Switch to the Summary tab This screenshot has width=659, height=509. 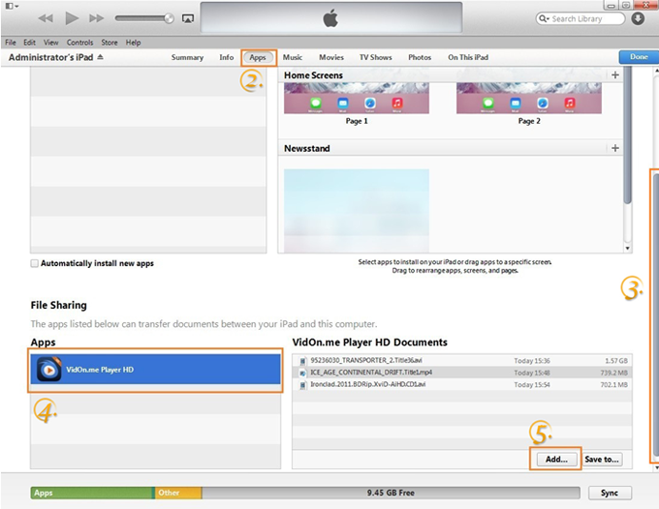pos(187,57)
